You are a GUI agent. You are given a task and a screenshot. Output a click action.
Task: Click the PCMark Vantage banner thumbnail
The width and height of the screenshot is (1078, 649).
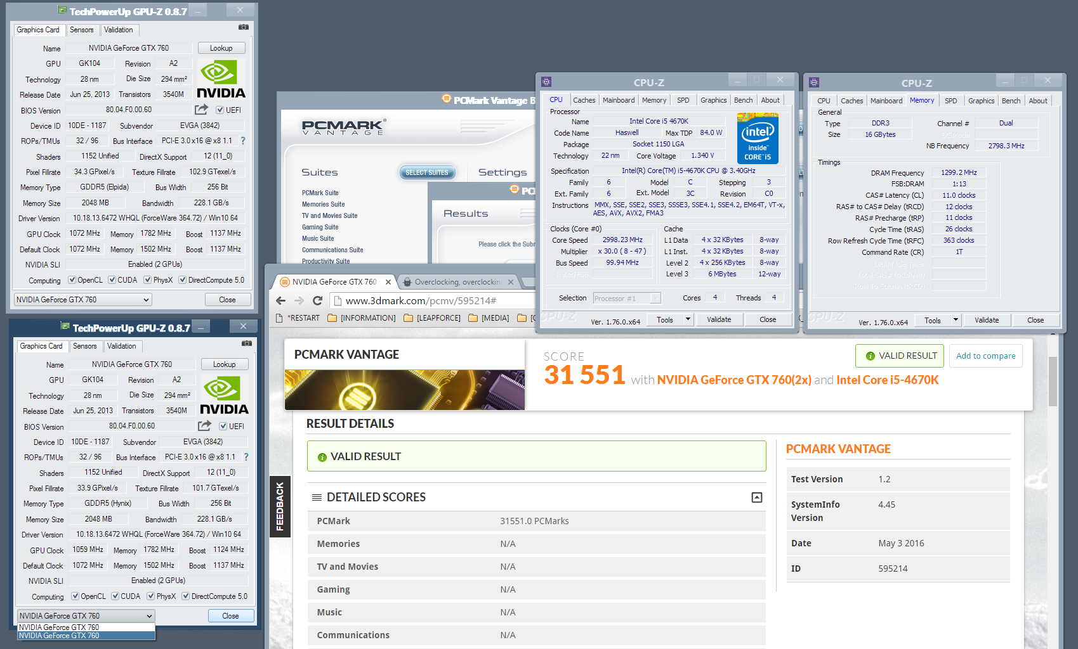[405, 390]
